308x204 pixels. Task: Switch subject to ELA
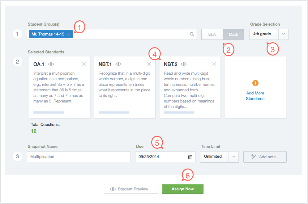coord(212,34)
